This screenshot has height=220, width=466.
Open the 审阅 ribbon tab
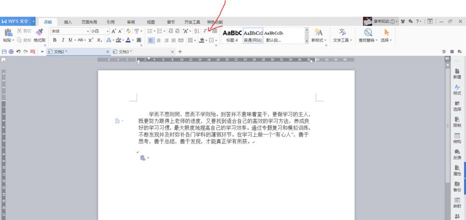coord(131,22)
